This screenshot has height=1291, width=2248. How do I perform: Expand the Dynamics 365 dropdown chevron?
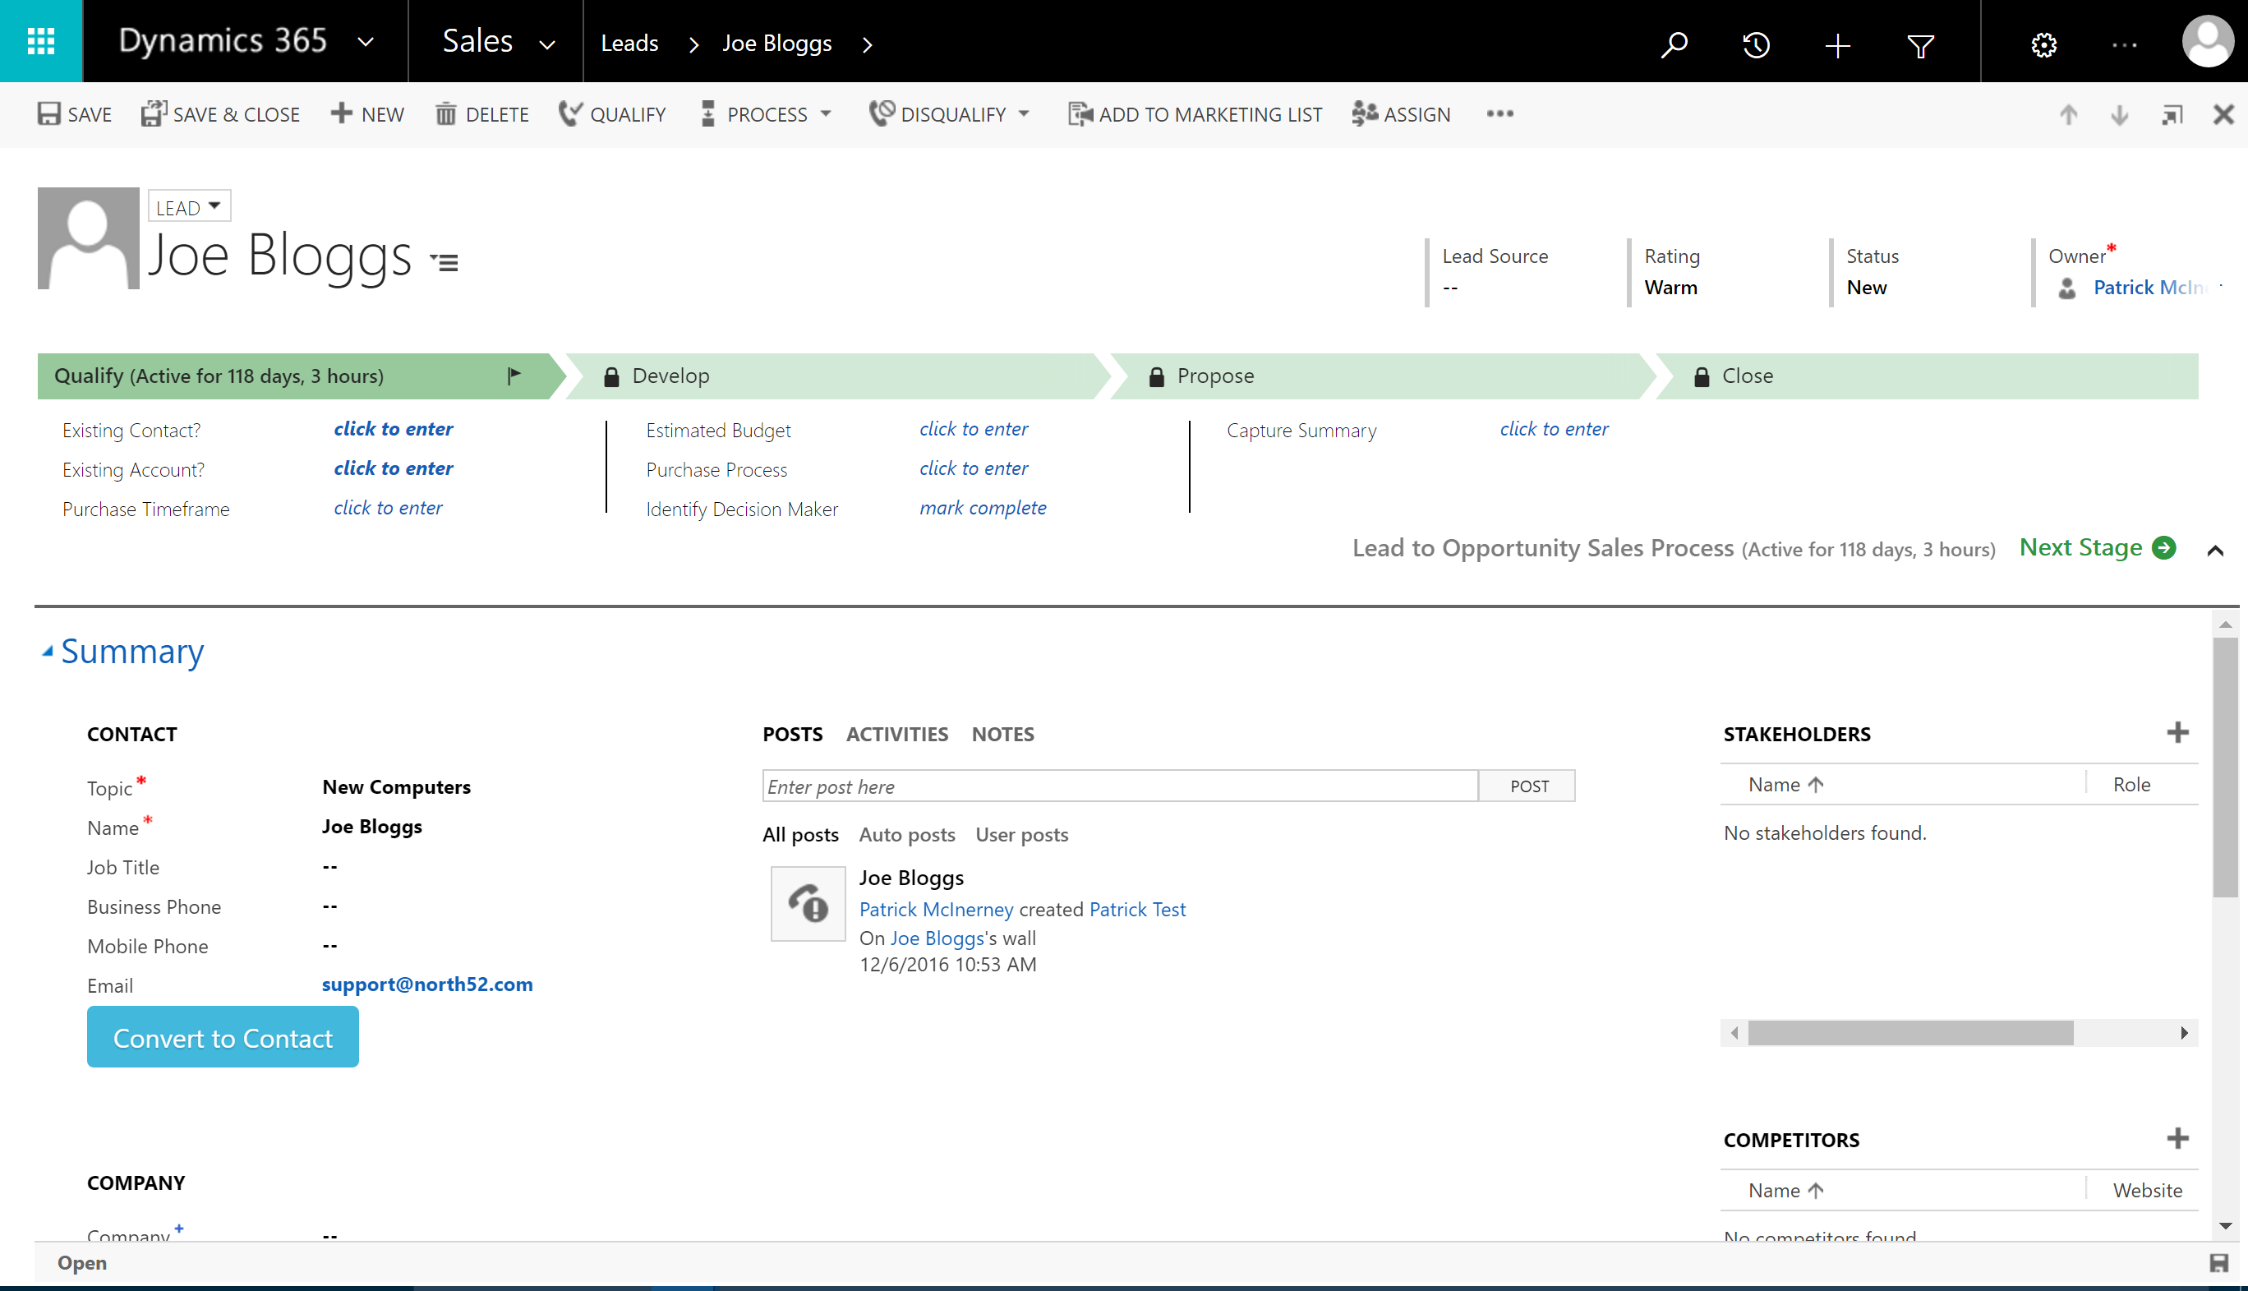tap(365, 42)
